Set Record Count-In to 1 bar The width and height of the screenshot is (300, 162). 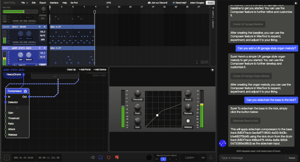point(163,159)
